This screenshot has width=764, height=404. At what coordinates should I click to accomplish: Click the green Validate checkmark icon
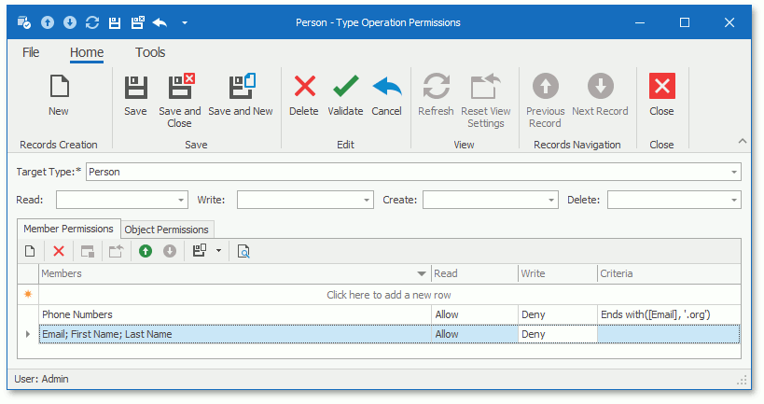pos(345,86)
